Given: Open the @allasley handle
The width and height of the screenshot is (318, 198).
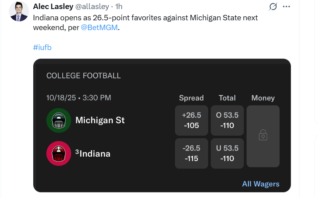Looking at the screenshot, I should [x=92, y=7].
